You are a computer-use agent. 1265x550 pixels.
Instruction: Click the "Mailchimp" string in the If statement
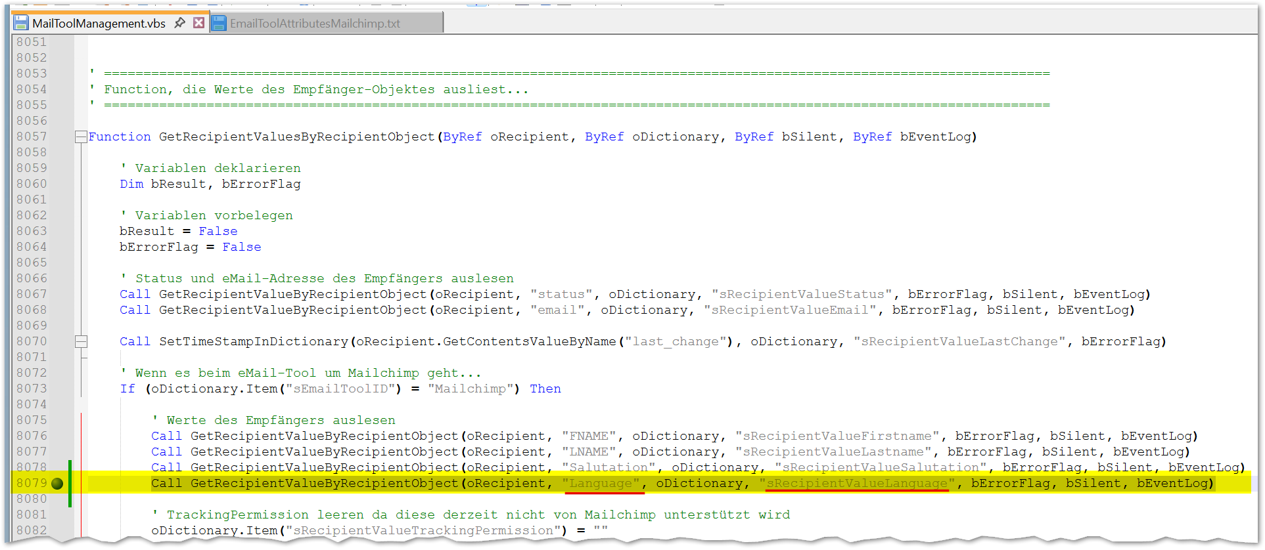pyautogui.click(x=470, y=389)
